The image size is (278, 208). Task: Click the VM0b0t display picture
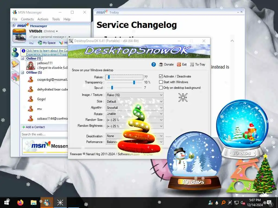tap(19, 36)
